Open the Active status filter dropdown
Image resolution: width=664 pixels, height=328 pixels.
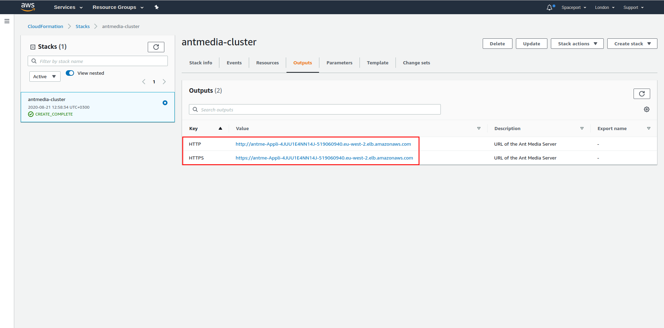(x=45, y=76)
